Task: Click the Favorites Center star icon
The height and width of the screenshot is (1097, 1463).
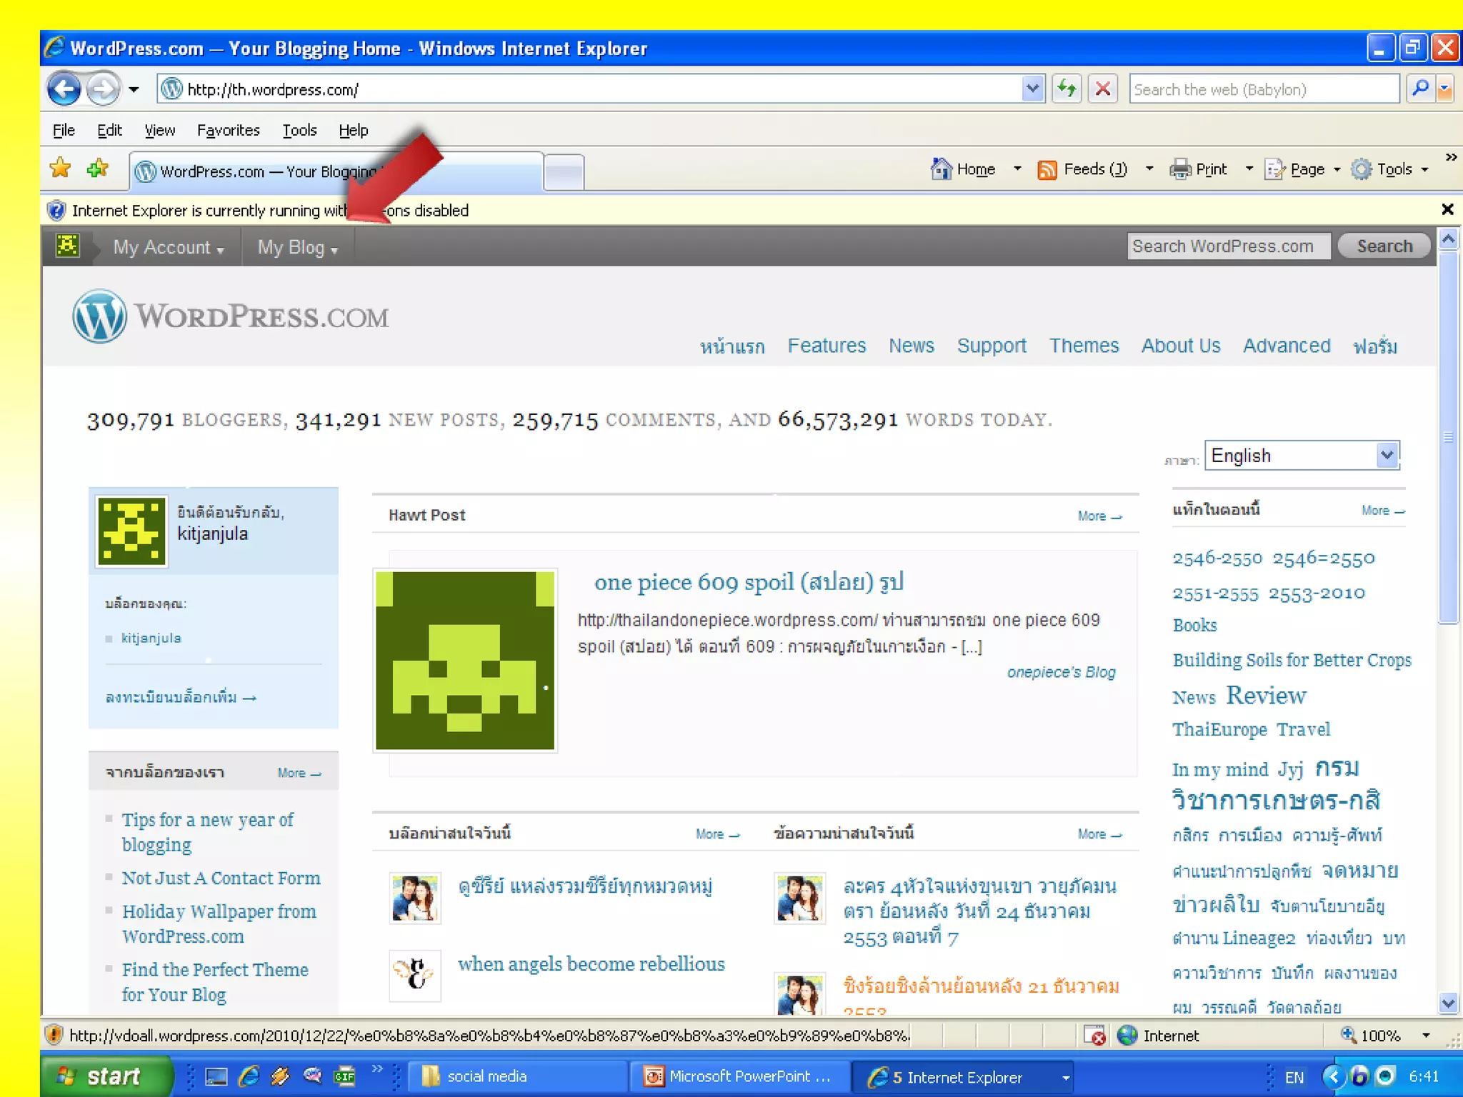Action: tap(61, 169)
